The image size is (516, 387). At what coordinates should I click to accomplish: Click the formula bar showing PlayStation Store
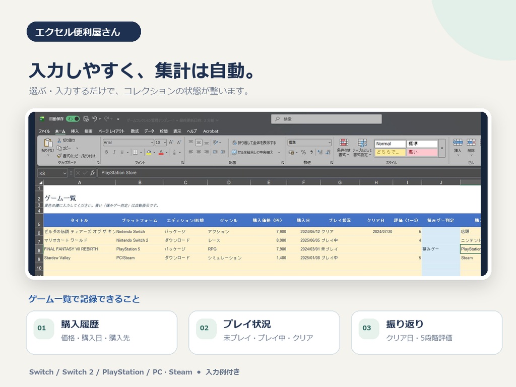coord(290,173)
